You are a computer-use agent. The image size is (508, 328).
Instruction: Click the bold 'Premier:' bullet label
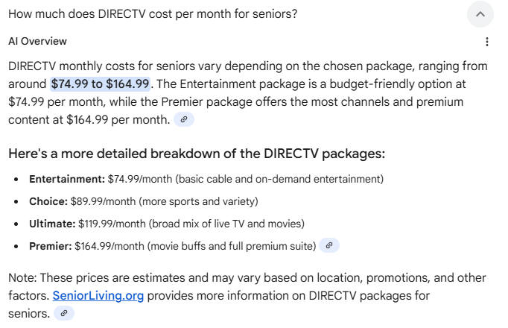50,246
